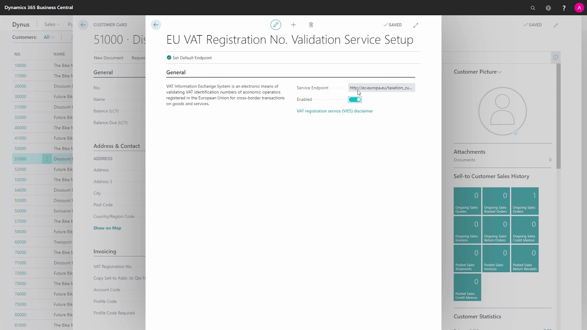Expand the Customer Picture dropdown chevron
Viewport: 587px width, 330px height.
coord(500,72)
